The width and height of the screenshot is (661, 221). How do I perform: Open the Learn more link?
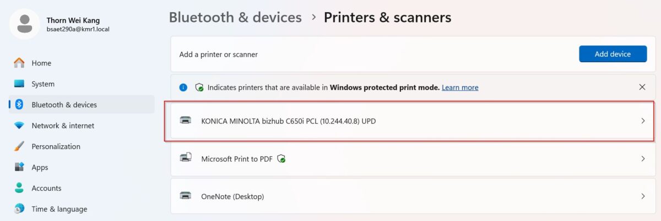(x=460, y=87)
